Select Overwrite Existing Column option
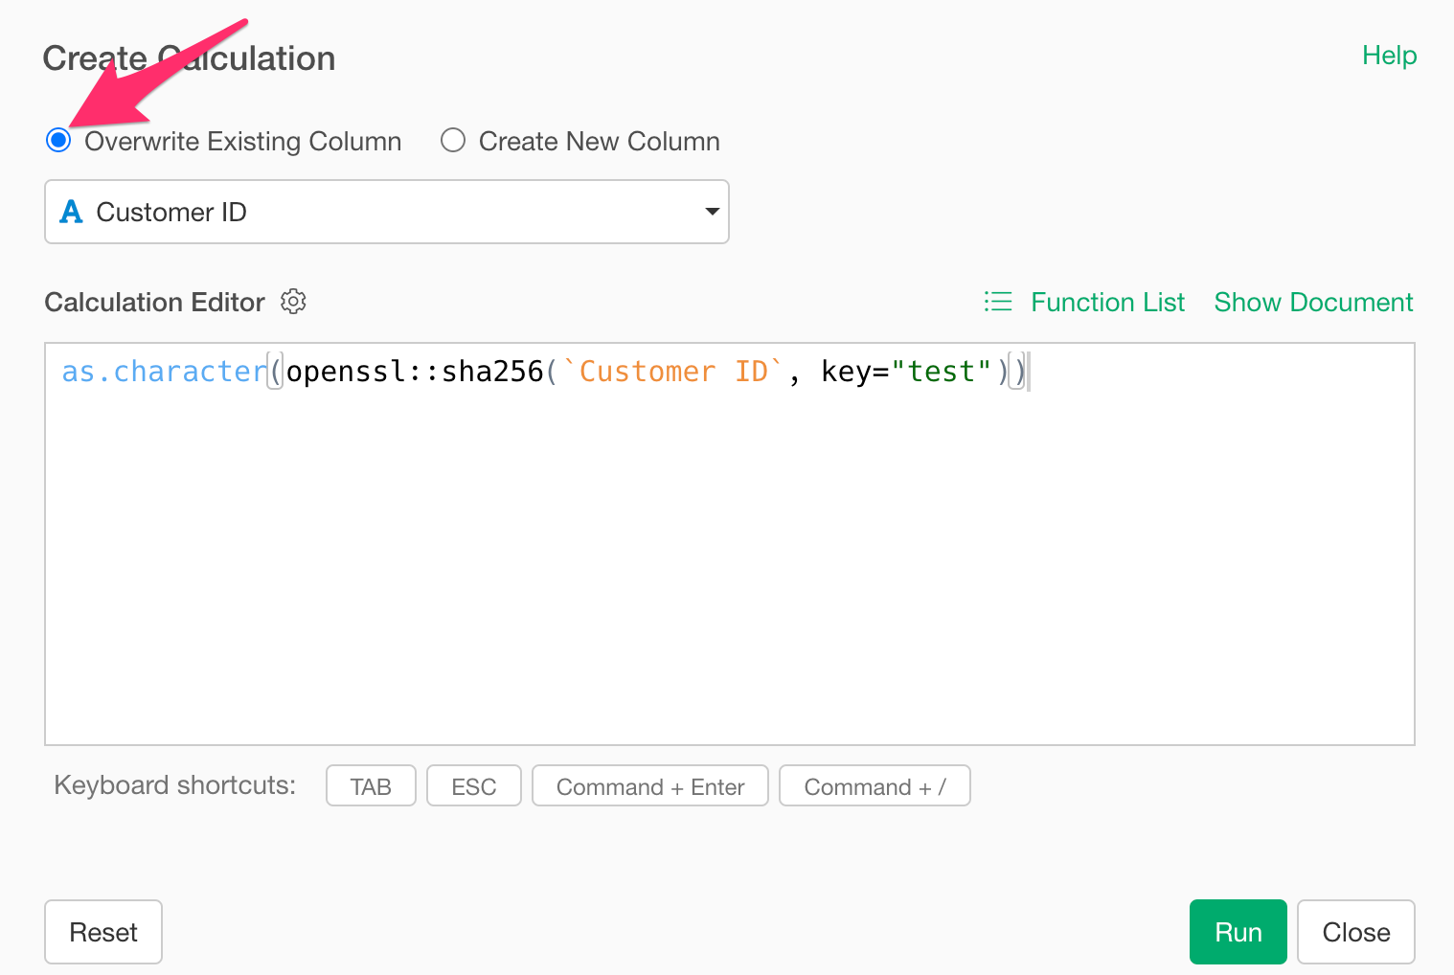This screenshot has width=1454, height=975. click(x=59, y=141)
